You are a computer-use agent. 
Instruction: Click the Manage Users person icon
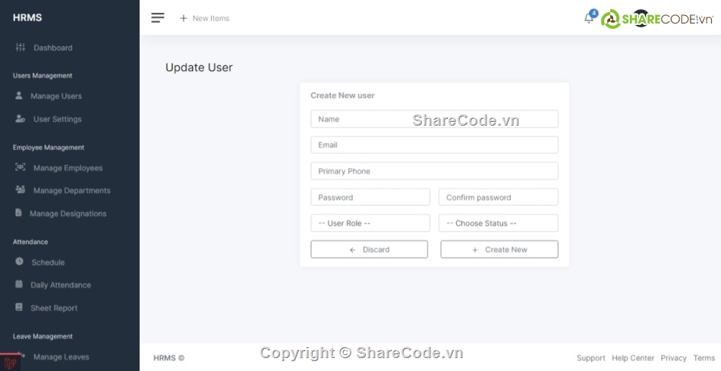[x=19, y=96]
